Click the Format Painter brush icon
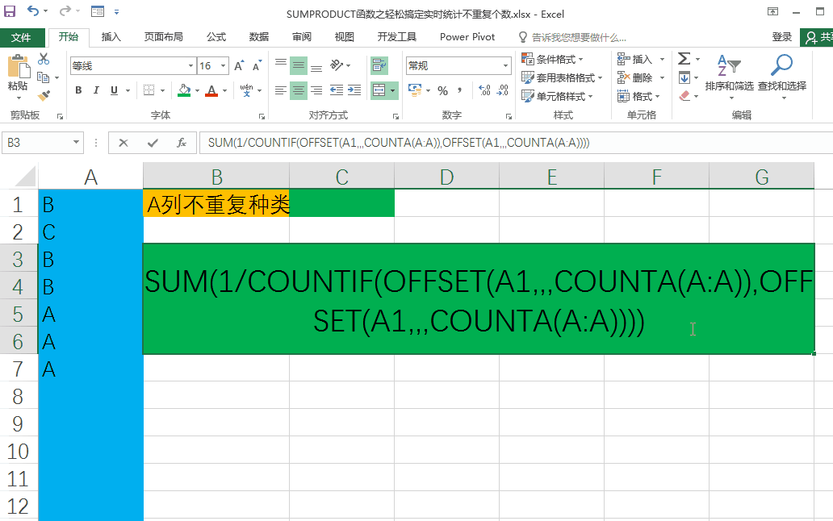This screenshot has height=521, width=833. (x=44, y=96)
